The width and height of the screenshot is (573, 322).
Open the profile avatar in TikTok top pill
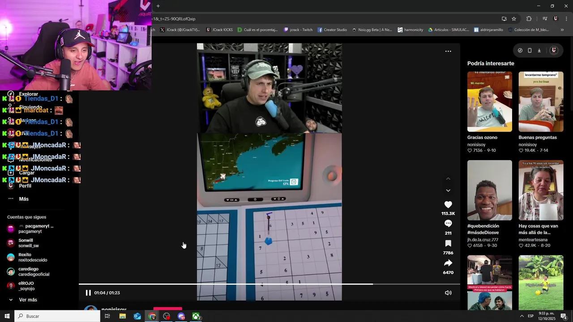pyautogui.click(x=554, y=51)
